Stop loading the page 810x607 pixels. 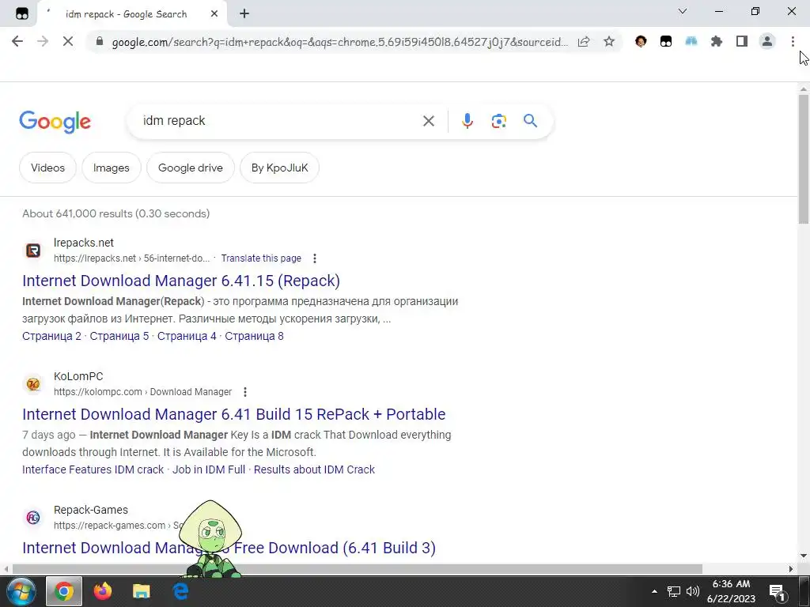pos(68,41)
